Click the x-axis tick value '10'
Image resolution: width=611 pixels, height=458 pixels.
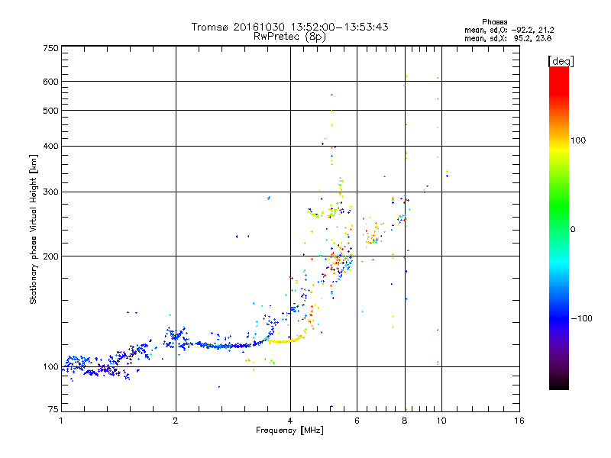coord(441,421)
